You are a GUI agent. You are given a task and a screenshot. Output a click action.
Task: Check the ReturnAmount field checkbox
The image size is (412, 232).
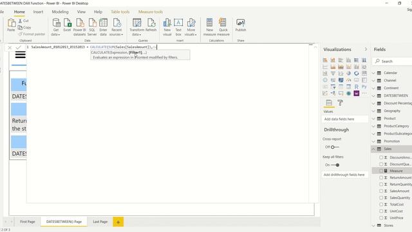tap(381, 178)
